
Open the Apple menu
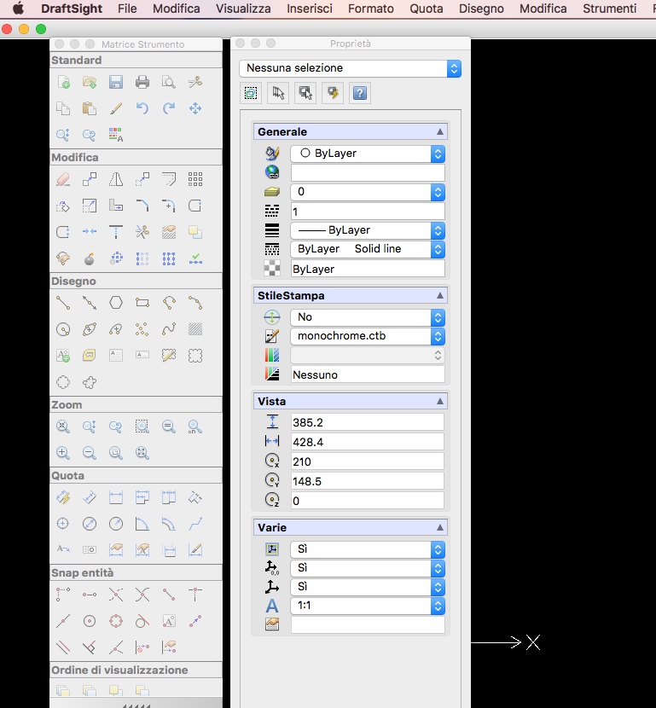pyautogui.click(x=19, y=9)
